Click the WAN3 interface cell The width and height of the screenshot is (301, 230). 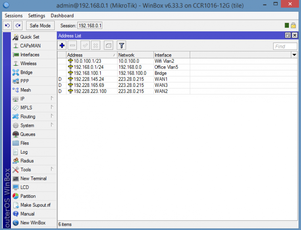172,85
